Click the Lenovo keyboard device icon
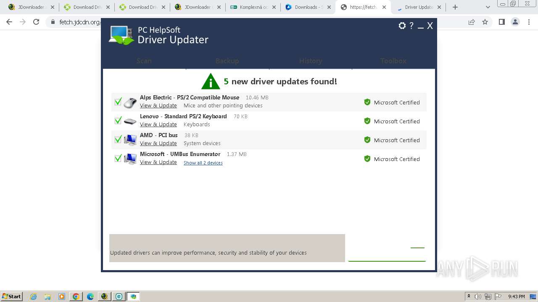This screenshot has width=538, height=302. coord(130,121)
